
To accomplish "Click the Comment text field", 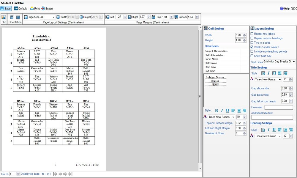I will 279,107.
